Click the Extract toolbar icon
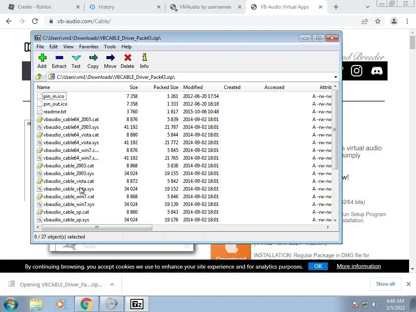 (59, 61)
